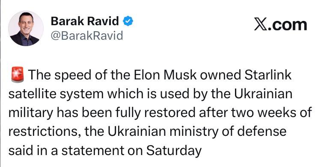Image resolution: width=321 pixels, height=167 pixels.
Task: Click the ".com" text beside X logo
Action: point(288,25)
